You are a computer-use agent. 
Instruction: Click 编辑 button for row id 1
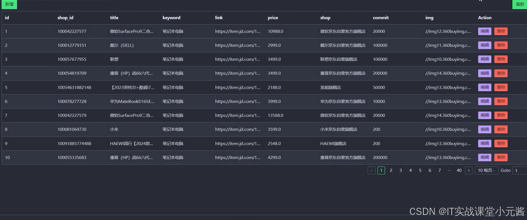[x=485, y=31]
